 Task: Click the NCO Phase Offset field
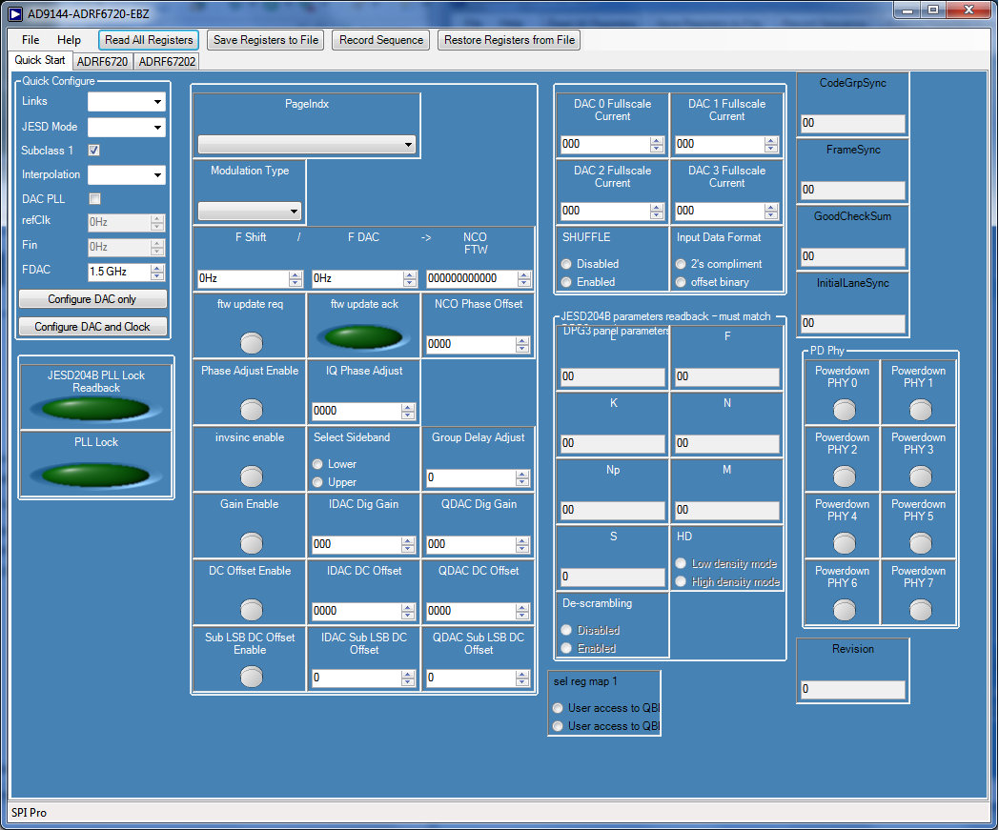[472, 345]
